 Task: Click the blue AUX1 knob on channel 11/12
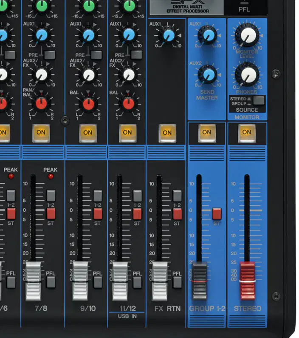coord(129,35)
